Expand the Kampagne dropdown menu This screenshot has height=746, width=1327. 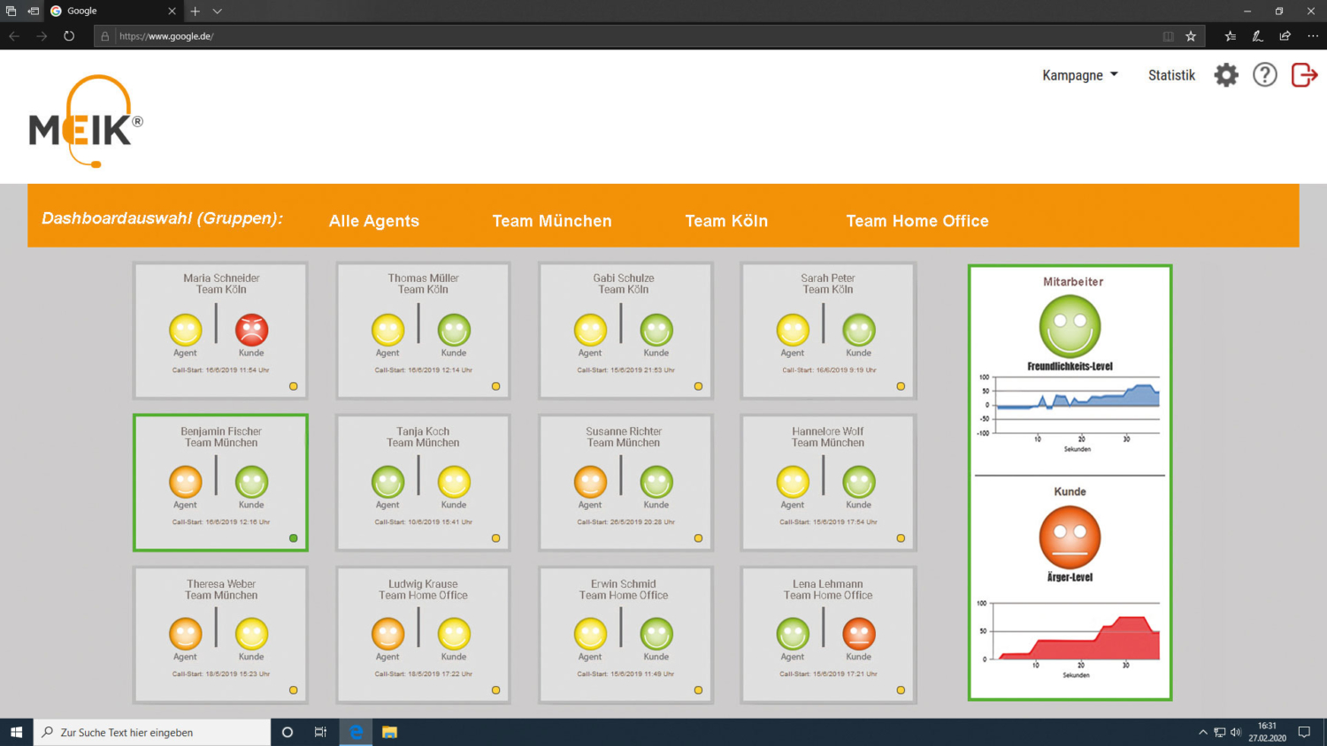click(x=1079, y=75)
